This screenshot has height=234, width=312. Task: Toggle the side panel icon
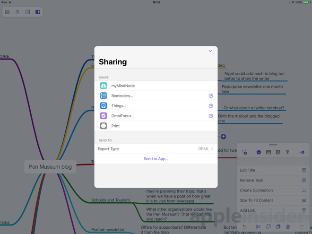click(x=38, y=12)
